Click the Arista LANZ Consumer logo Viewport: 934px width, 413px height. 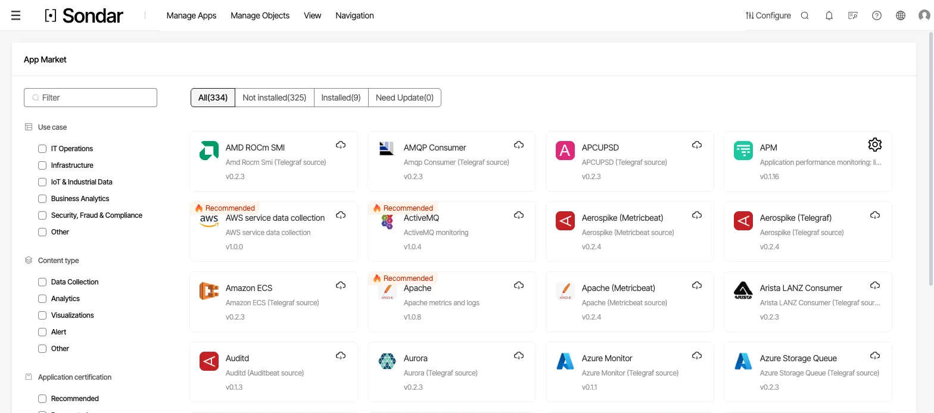[x=743, y=290]
